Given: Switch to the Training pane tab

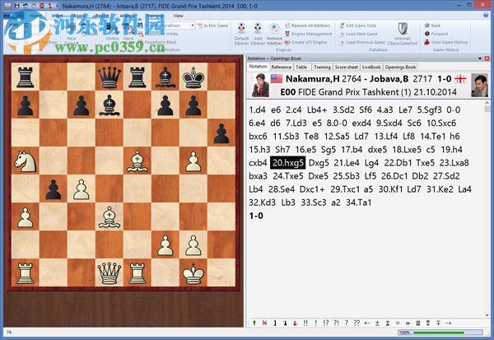Looking at the screenshot, I should [322, 67].
